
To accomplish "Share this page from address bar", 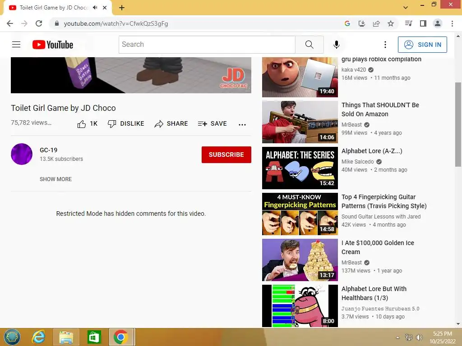I will tap(376, 23).
